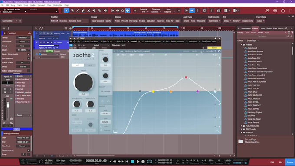The image size is (295, 166).
Task: Expand the BABY Audio folder
Action: coord(242,129)
